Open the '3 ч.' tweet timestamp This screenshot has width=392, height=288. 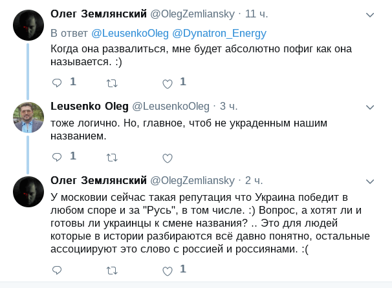[229, 106]
